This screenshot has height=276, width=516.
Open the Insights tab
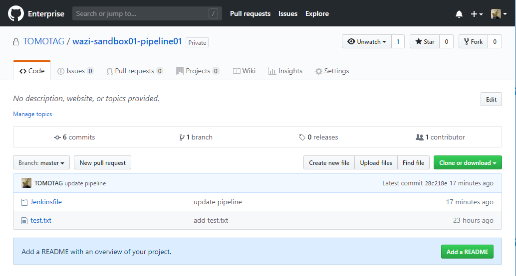coord(285,71)
